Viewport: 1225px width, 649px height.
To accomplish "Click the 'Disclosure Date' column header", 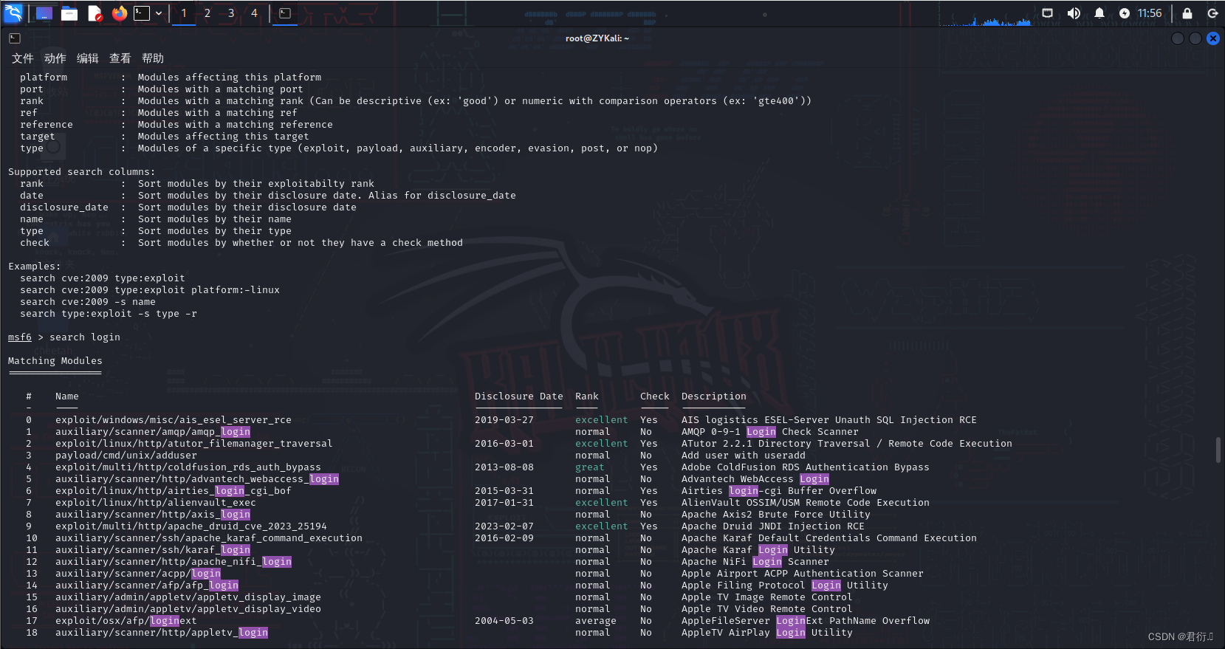I will click(519, 396).
